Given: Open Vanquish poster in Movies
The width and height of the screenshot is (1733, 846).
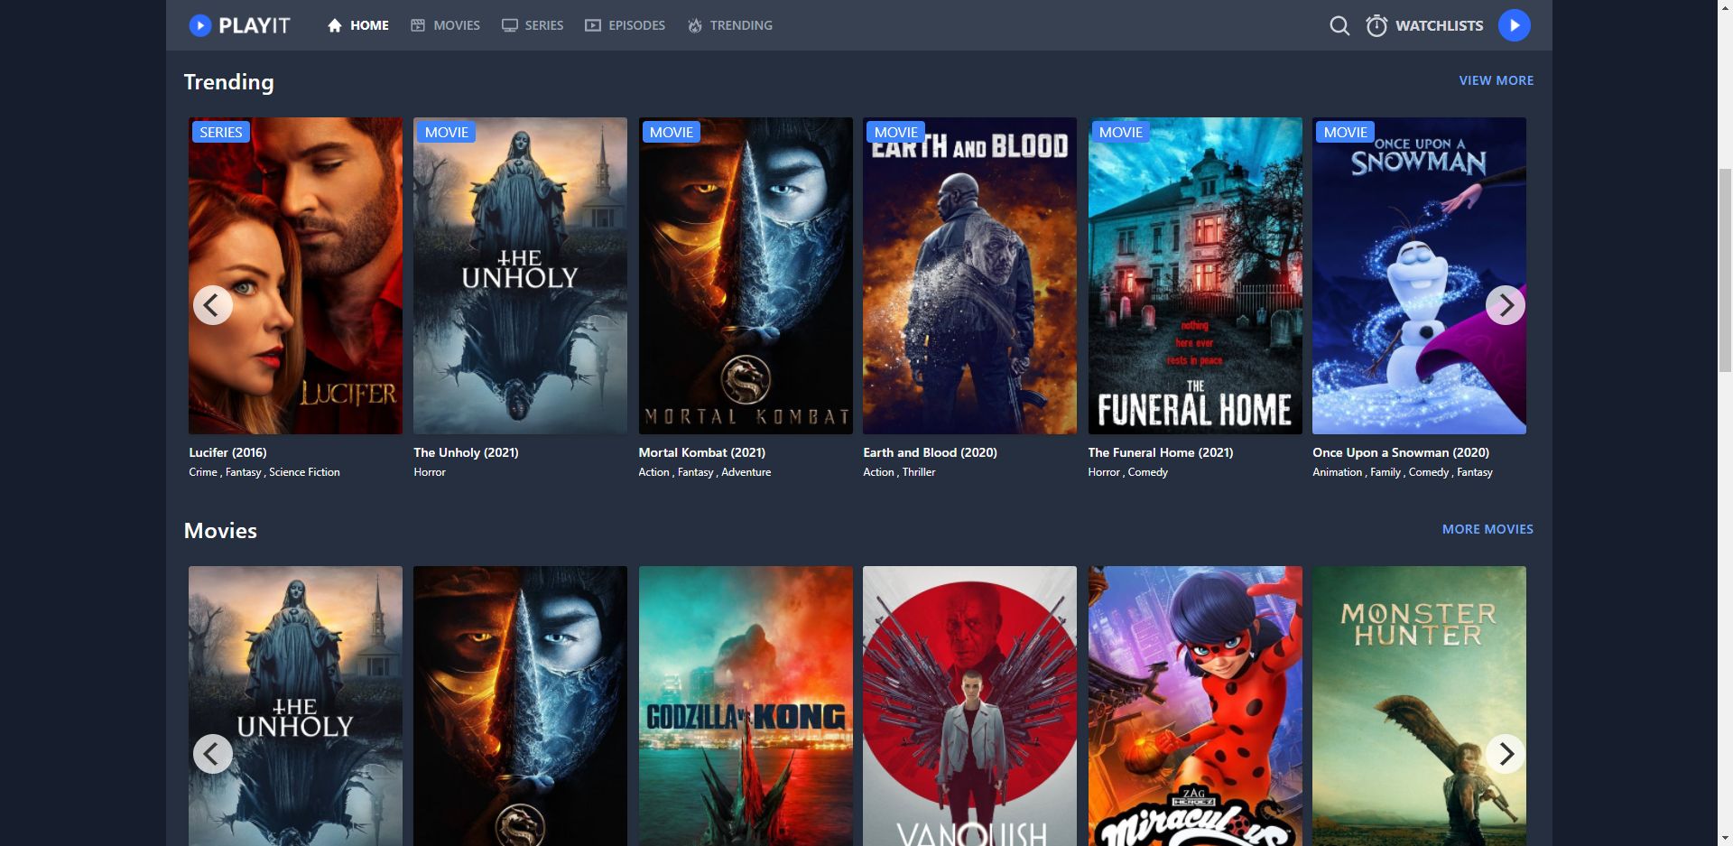Looking at the screenshot, I should (x=969, y=706).
